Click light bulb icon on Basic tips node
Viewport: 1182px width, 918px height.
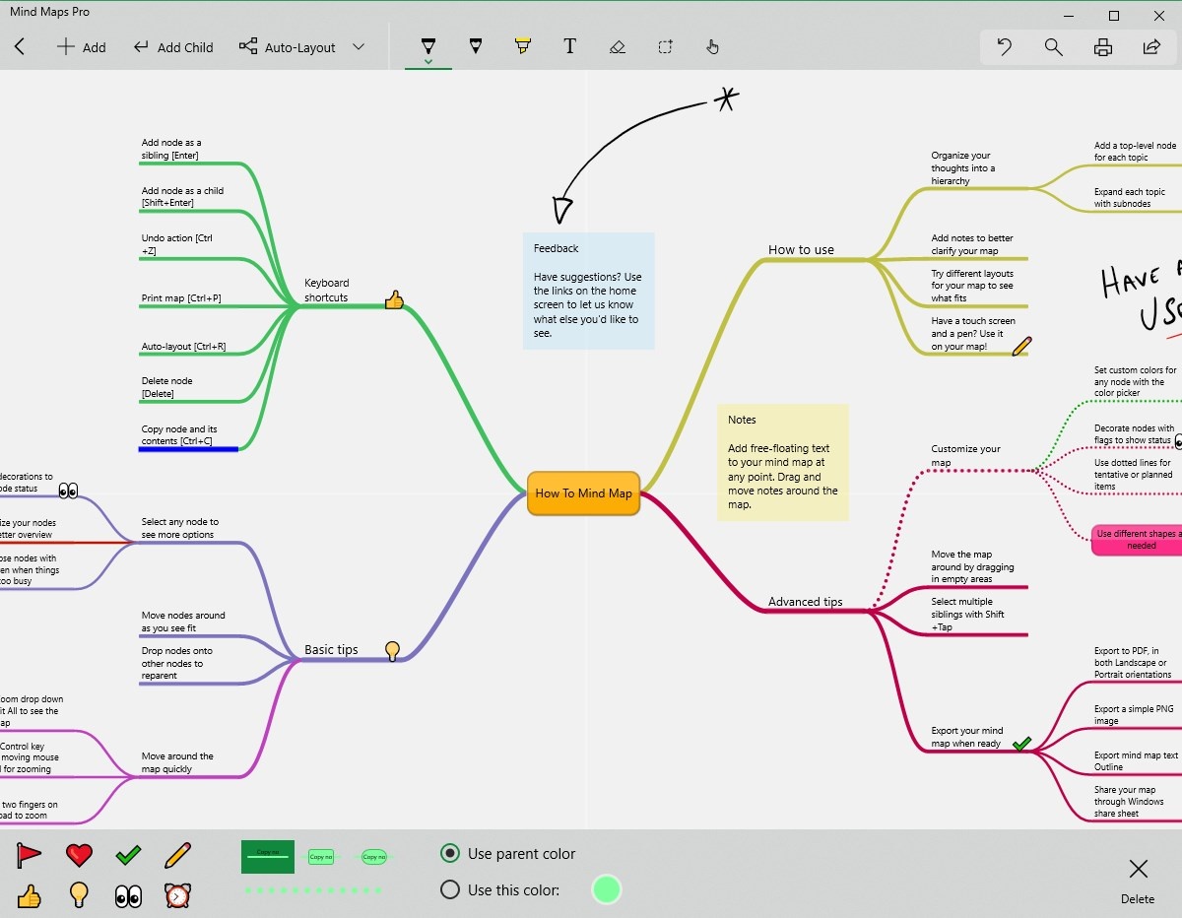click(392, 650)
